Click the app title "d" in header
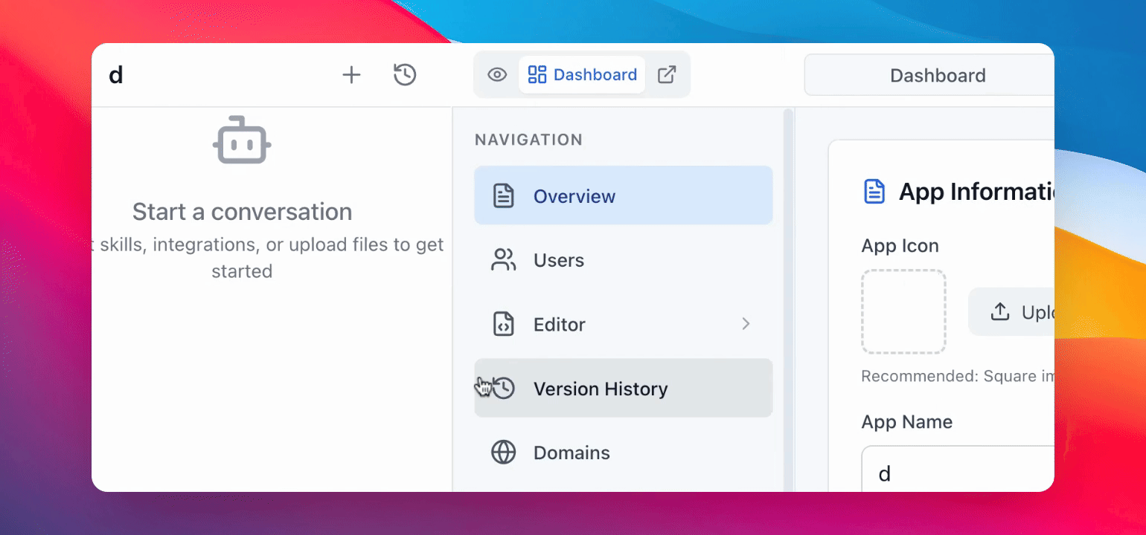 pos(116,75)
